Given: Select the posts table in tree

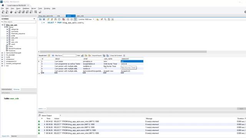Looking at the screenshot, I should coord(13,36).
